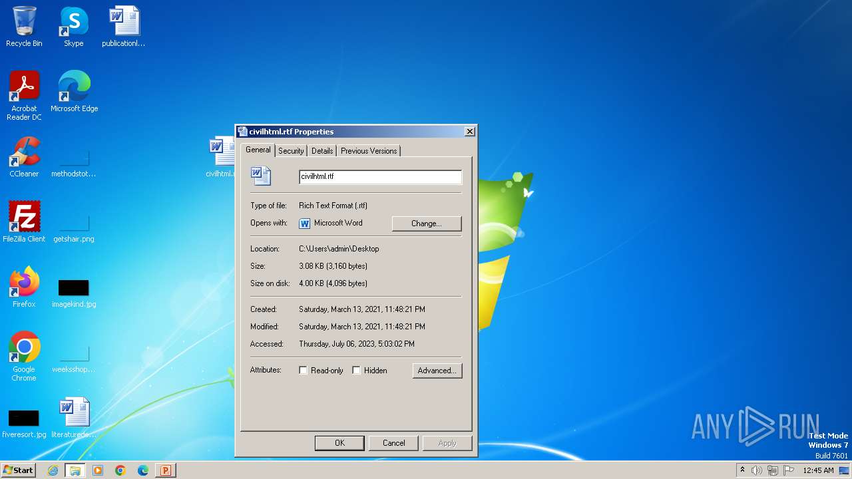Open Edge from the taskbar

143,470
